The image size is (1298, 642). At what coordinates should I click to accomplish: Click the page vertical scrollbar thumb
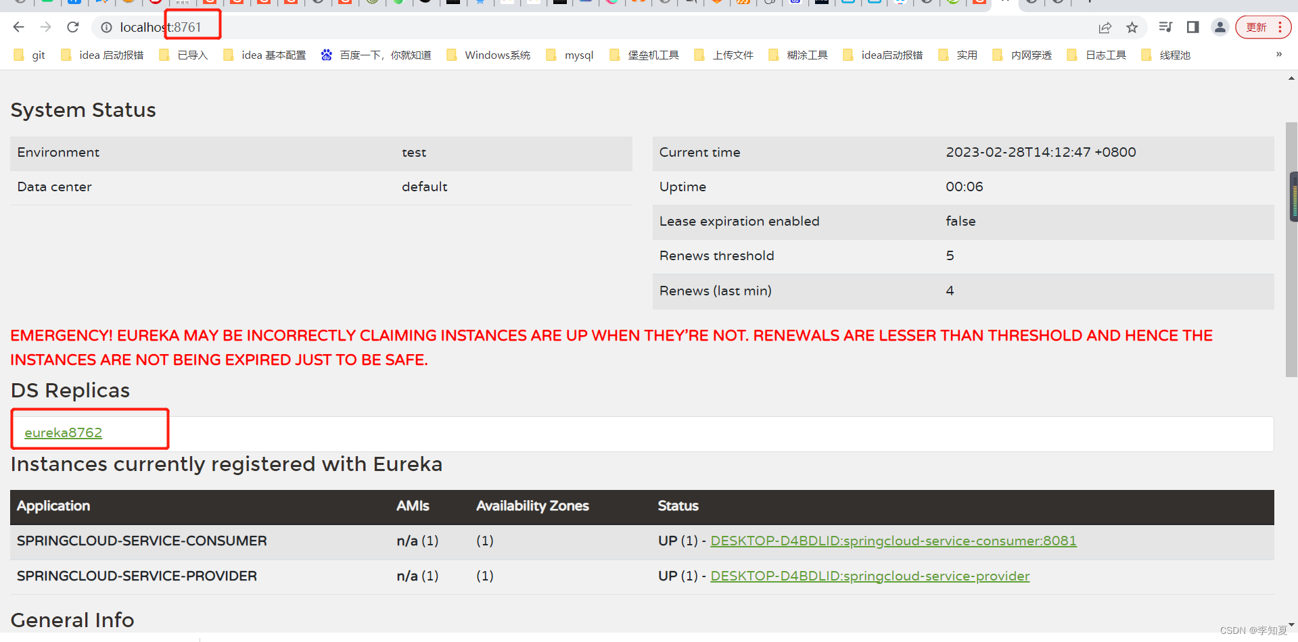tap(1291, 250)
